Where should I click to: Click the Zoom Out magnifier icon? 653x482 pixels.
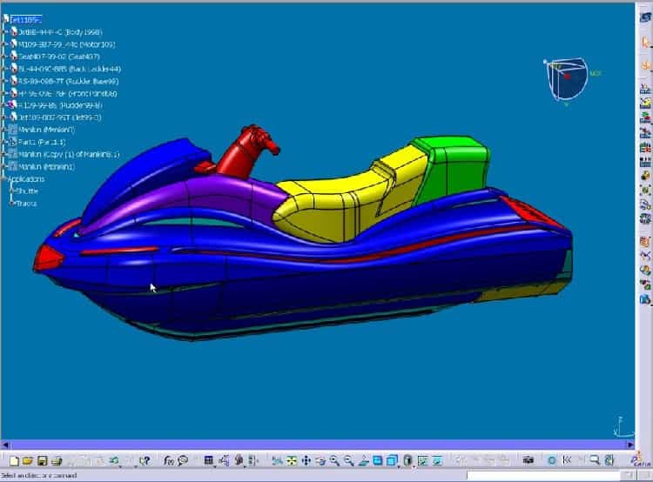tap(348, 460)
